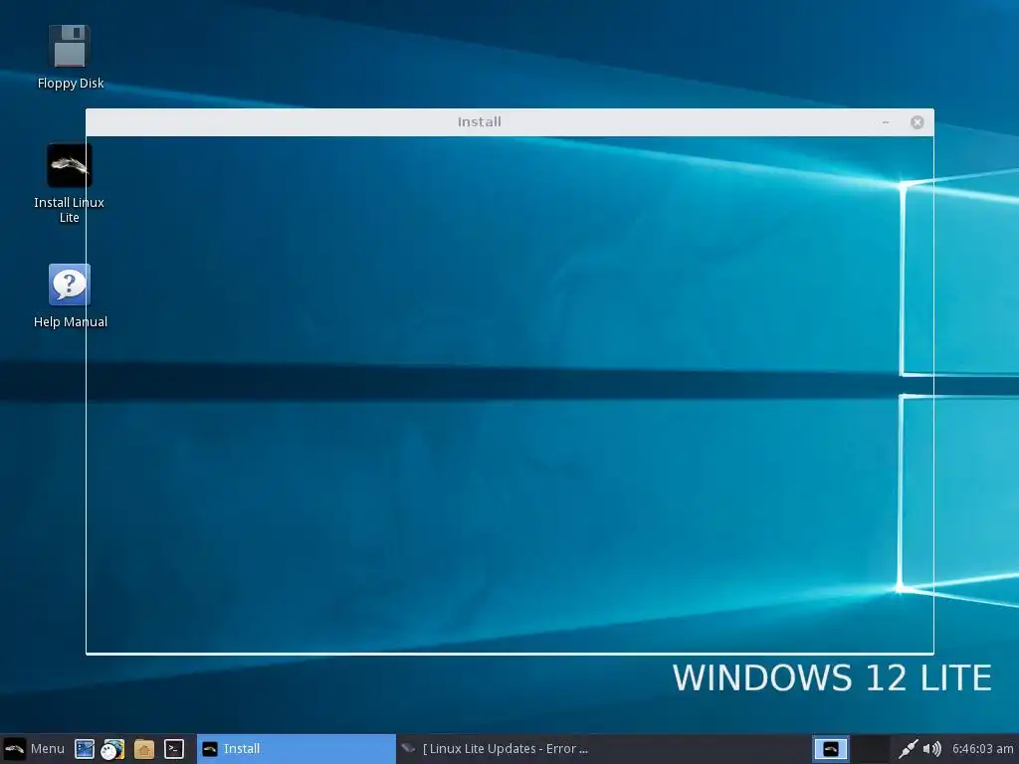Click the show desktop icon in taskbar
Screen dimensions: 1019x764
click(x=85, y=749)
